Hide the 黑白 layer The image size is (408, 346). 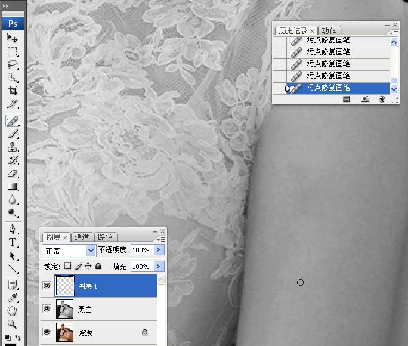tap(47, 309)
